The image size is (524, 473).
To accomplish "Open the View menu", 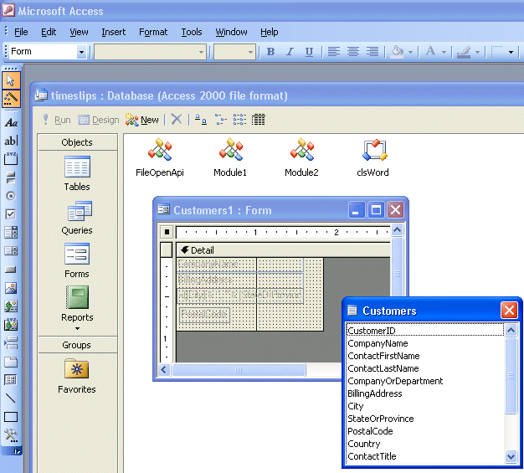I will [x=79, y=32].
